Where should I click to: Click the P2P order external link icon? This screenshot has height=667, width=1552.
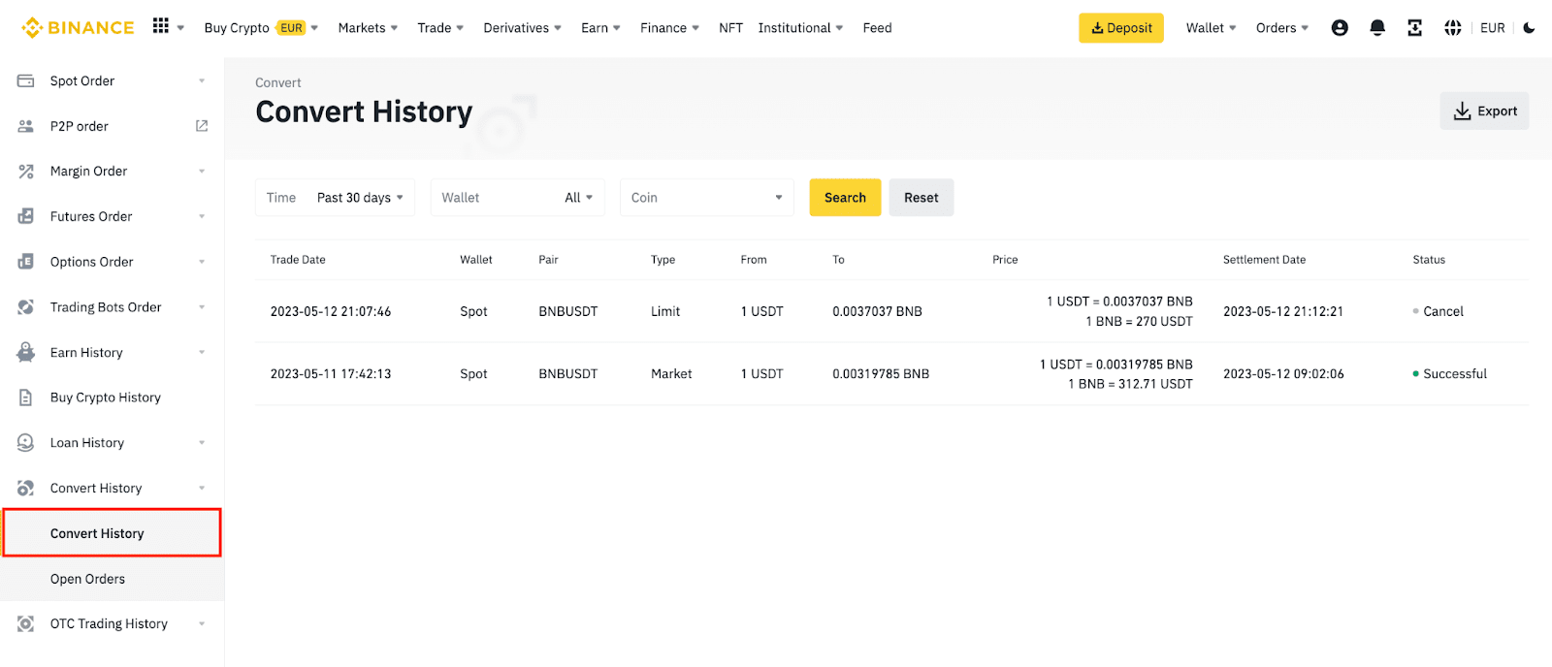point(202,126)
